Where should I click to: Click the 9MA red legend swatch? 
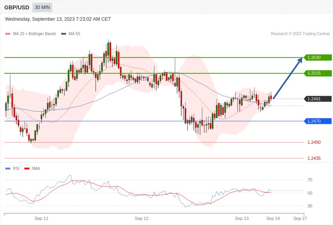[27, 169]
